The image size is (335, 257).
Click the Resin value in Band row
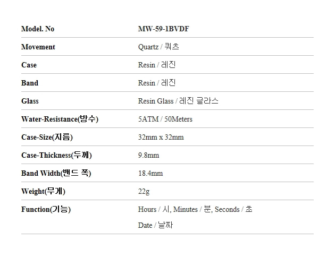[x=157, y=83]
